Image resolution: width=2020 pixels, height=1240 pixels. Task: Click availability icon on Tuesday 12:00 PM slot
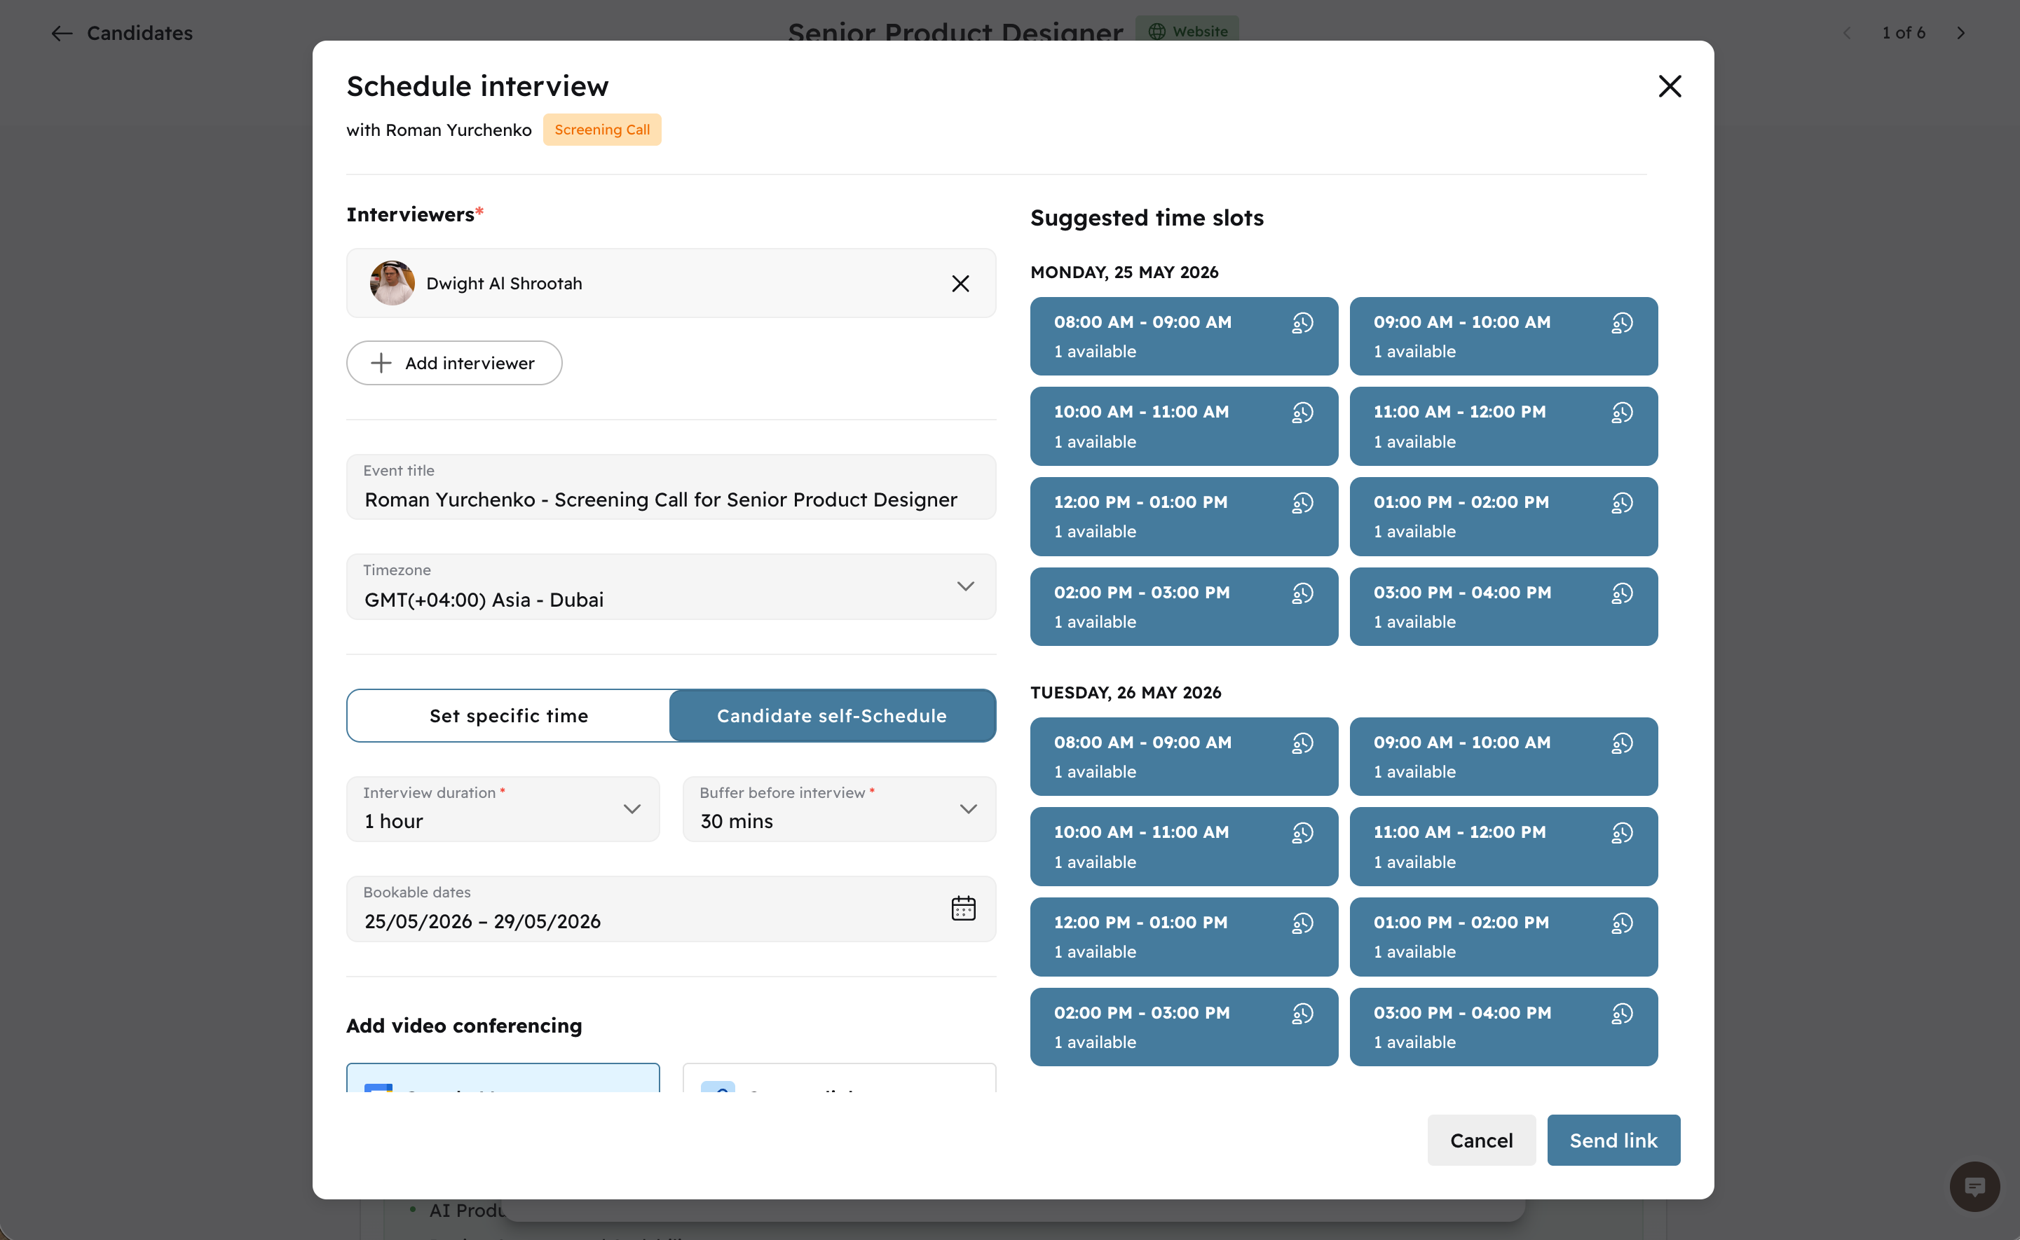click(x=1302, y=923)
